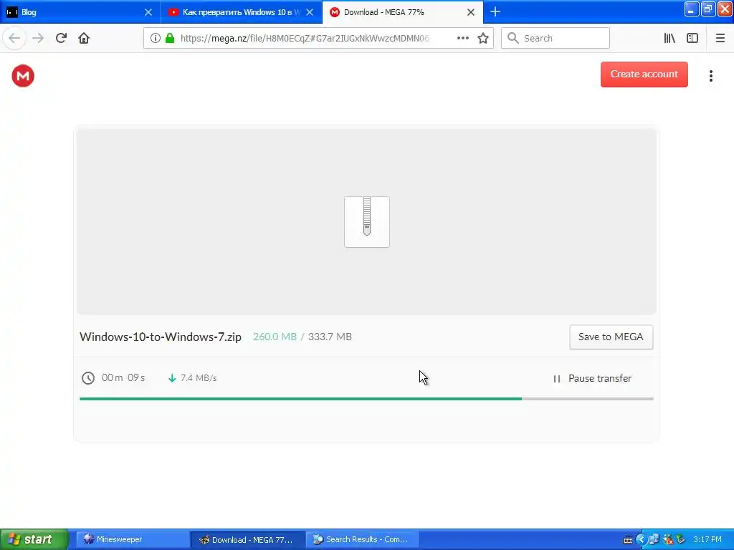Screen dimensions: 734x550
Task: Reload the current page
Action: pyautogui.click(x=61, y=39)
